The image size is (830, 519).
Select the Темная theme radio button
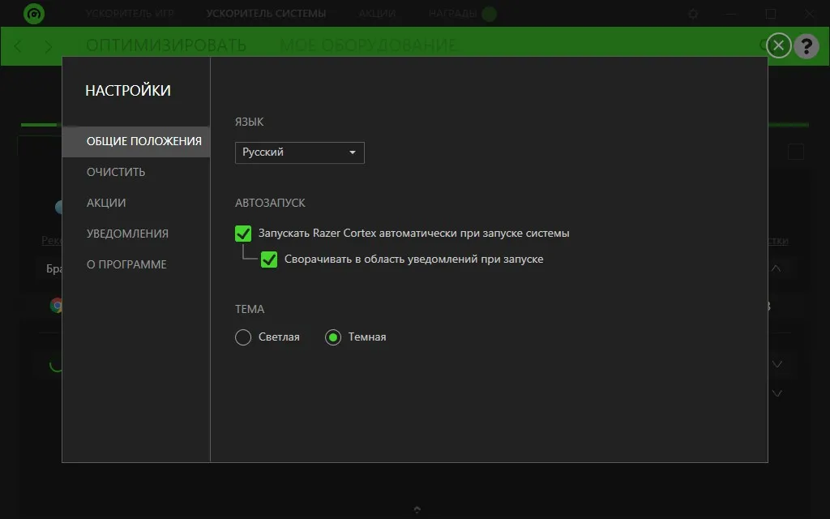(x=333, y=337)
